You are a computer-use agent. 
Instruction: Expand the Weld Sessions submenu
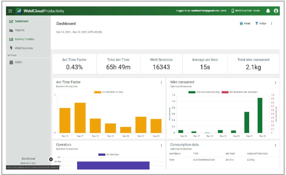pos(46,48)
